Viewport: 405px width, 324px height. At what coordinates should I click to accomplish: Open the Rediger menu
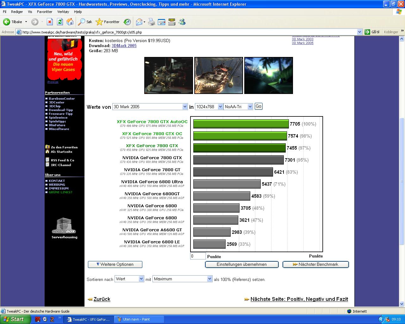click(17, 12)
